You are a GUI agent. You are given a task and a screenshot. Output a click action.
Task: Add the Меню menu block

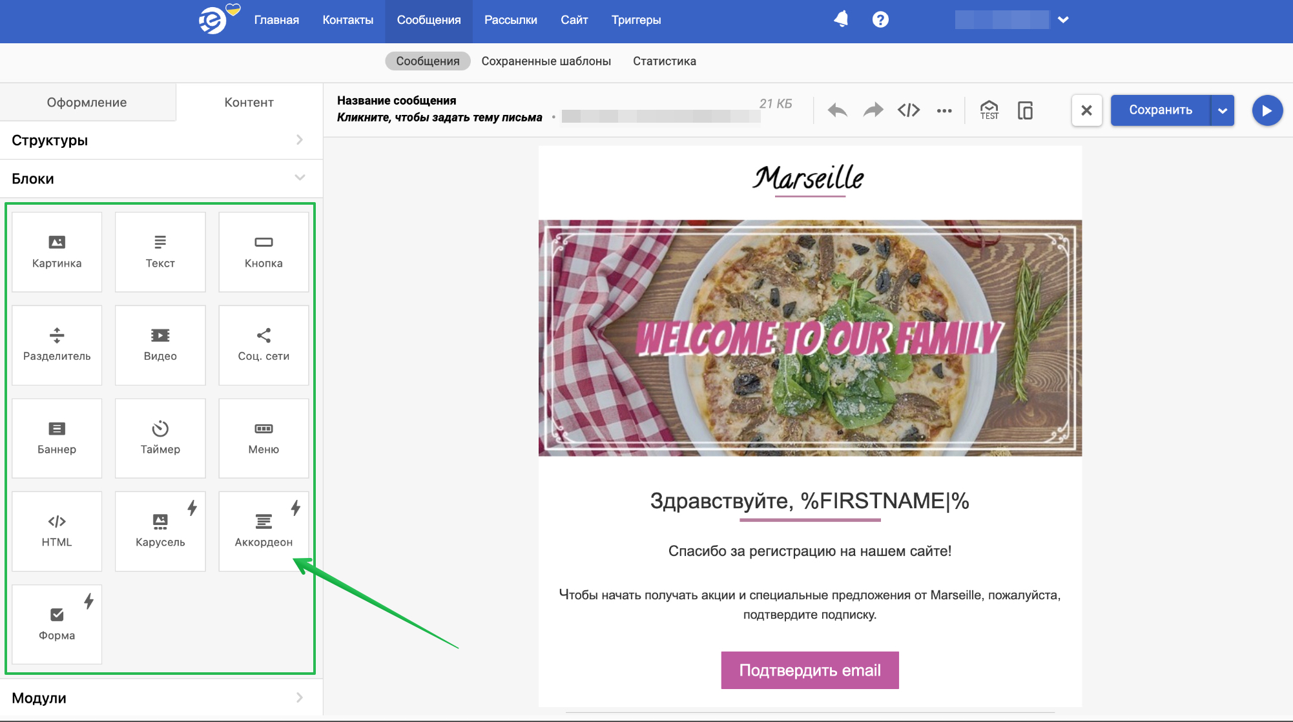click(264, 438)
